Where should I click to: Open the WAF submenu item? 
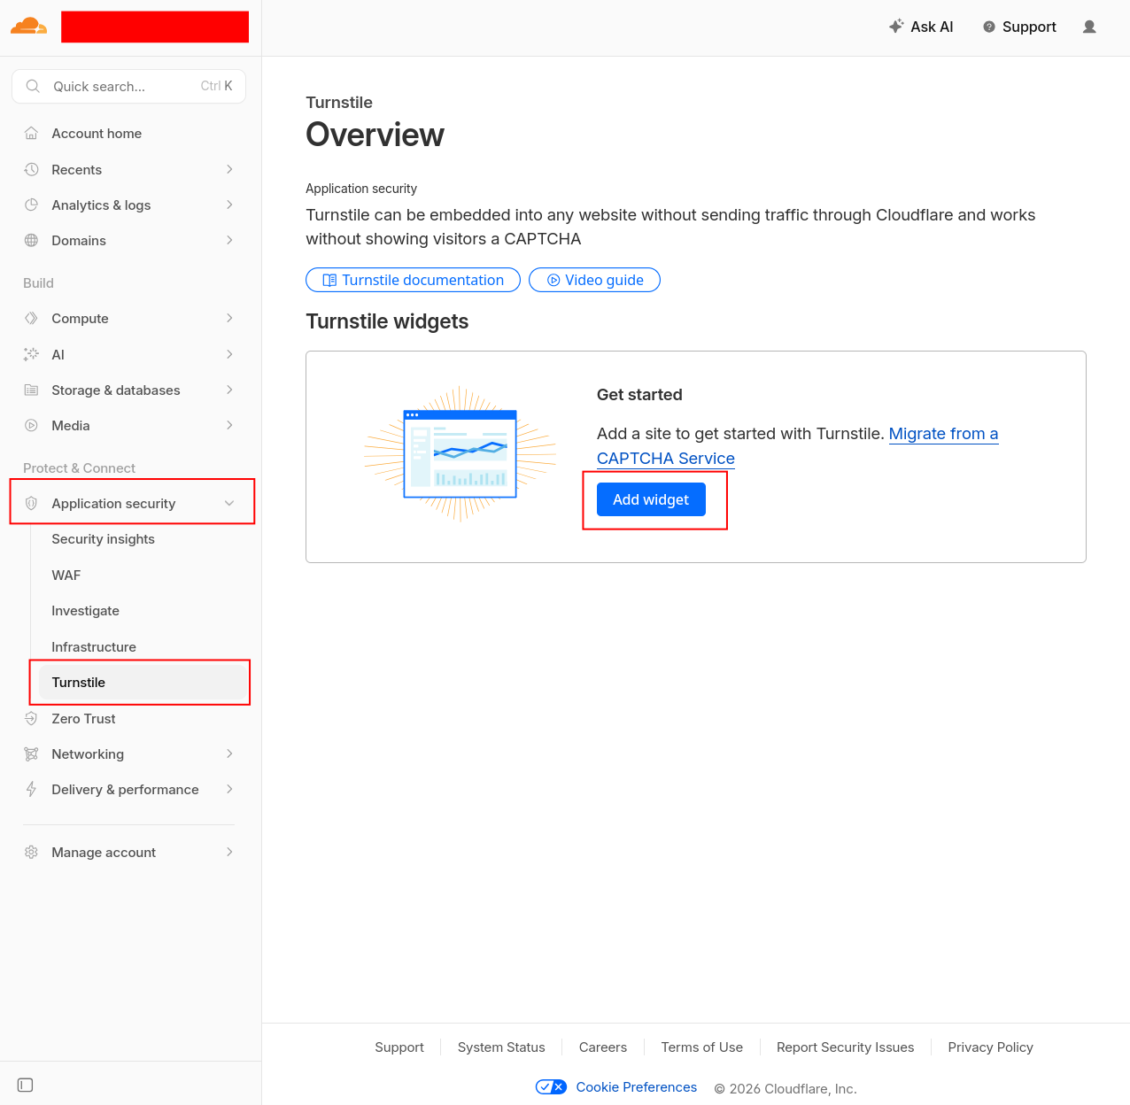click(x=66, y=575)
